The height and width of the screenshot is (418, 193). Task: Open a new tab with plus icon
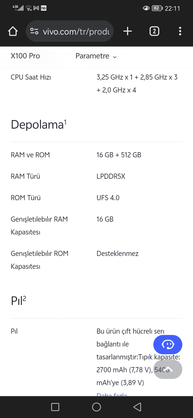(128, 31)
